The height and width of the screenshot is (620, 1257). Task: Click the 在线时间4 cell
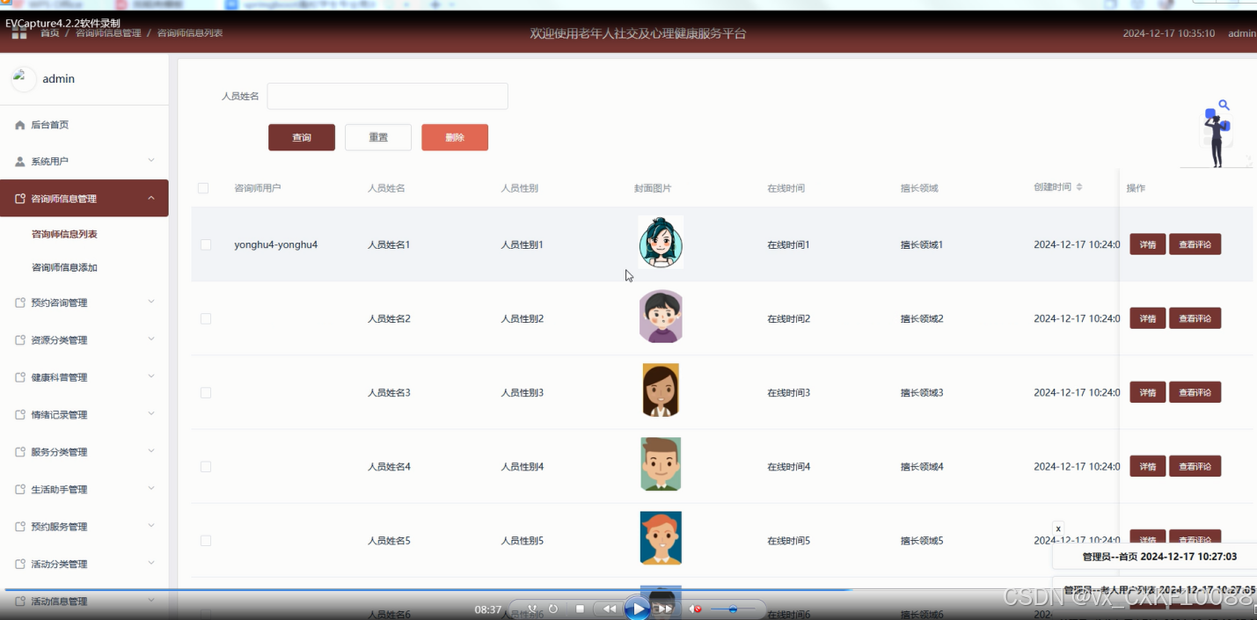click(x=788, y=466)
